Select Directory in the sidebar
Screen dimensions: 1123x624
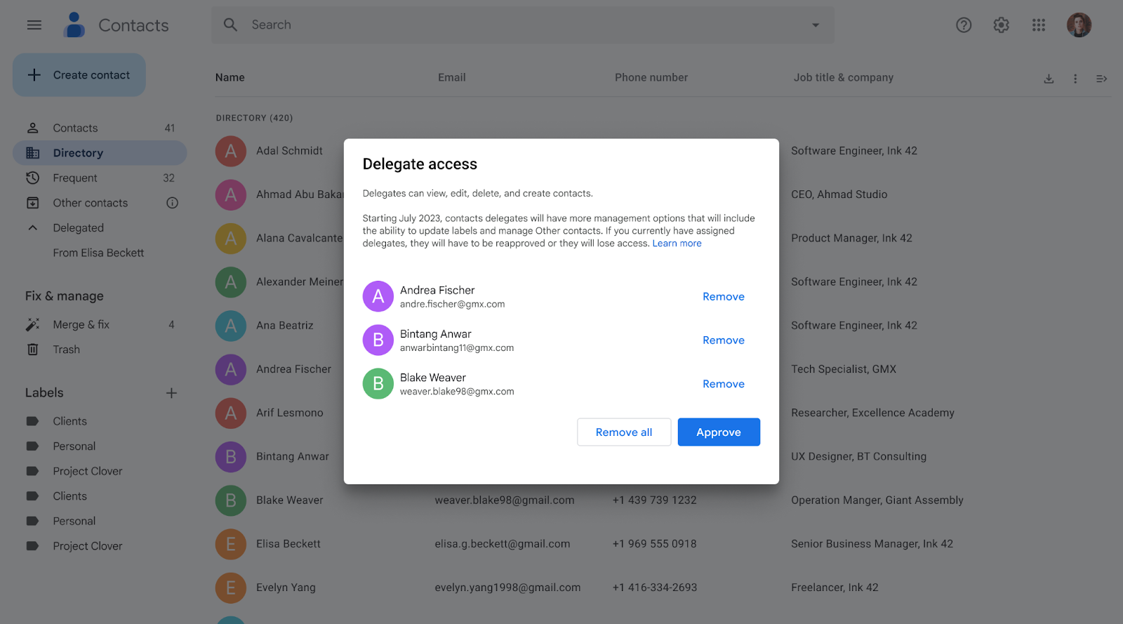pos(78,153)
